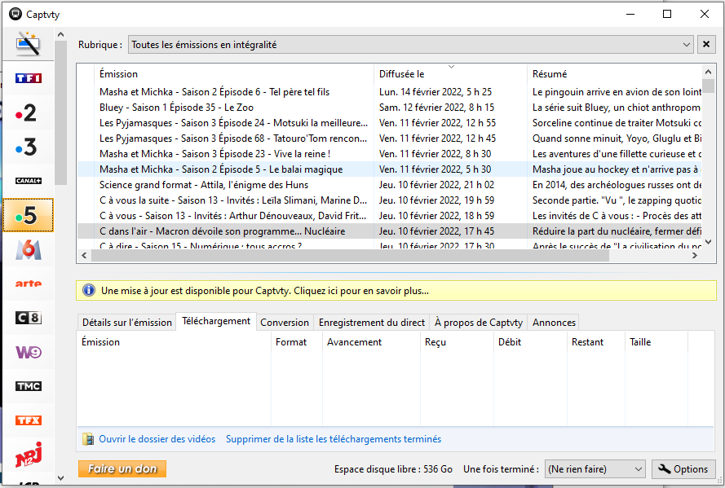725x488 pixels.
Task: Click the Restant column header
Action: [x=595, y=342]
